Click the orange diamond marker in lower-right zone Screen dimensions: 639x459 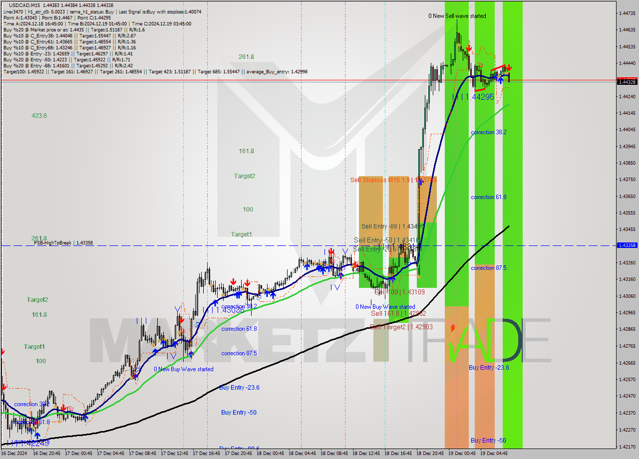(453, 328)
